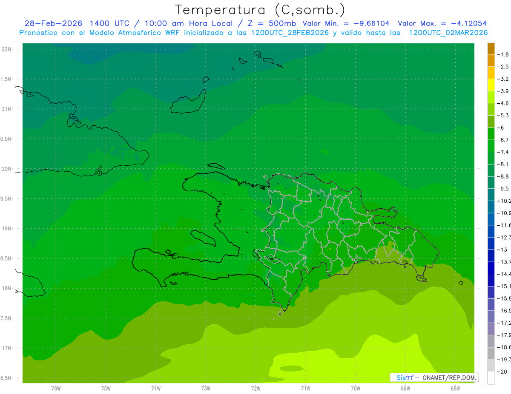The width and height of the screenshot is (511, 394).
Task: Click the "1400 UTC" time text
Action: 109,23
